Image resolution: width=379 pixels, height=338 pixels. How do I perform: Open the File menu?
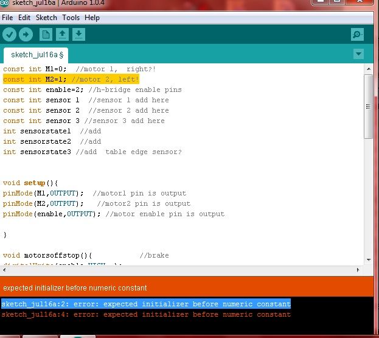(x=7, y=18)
